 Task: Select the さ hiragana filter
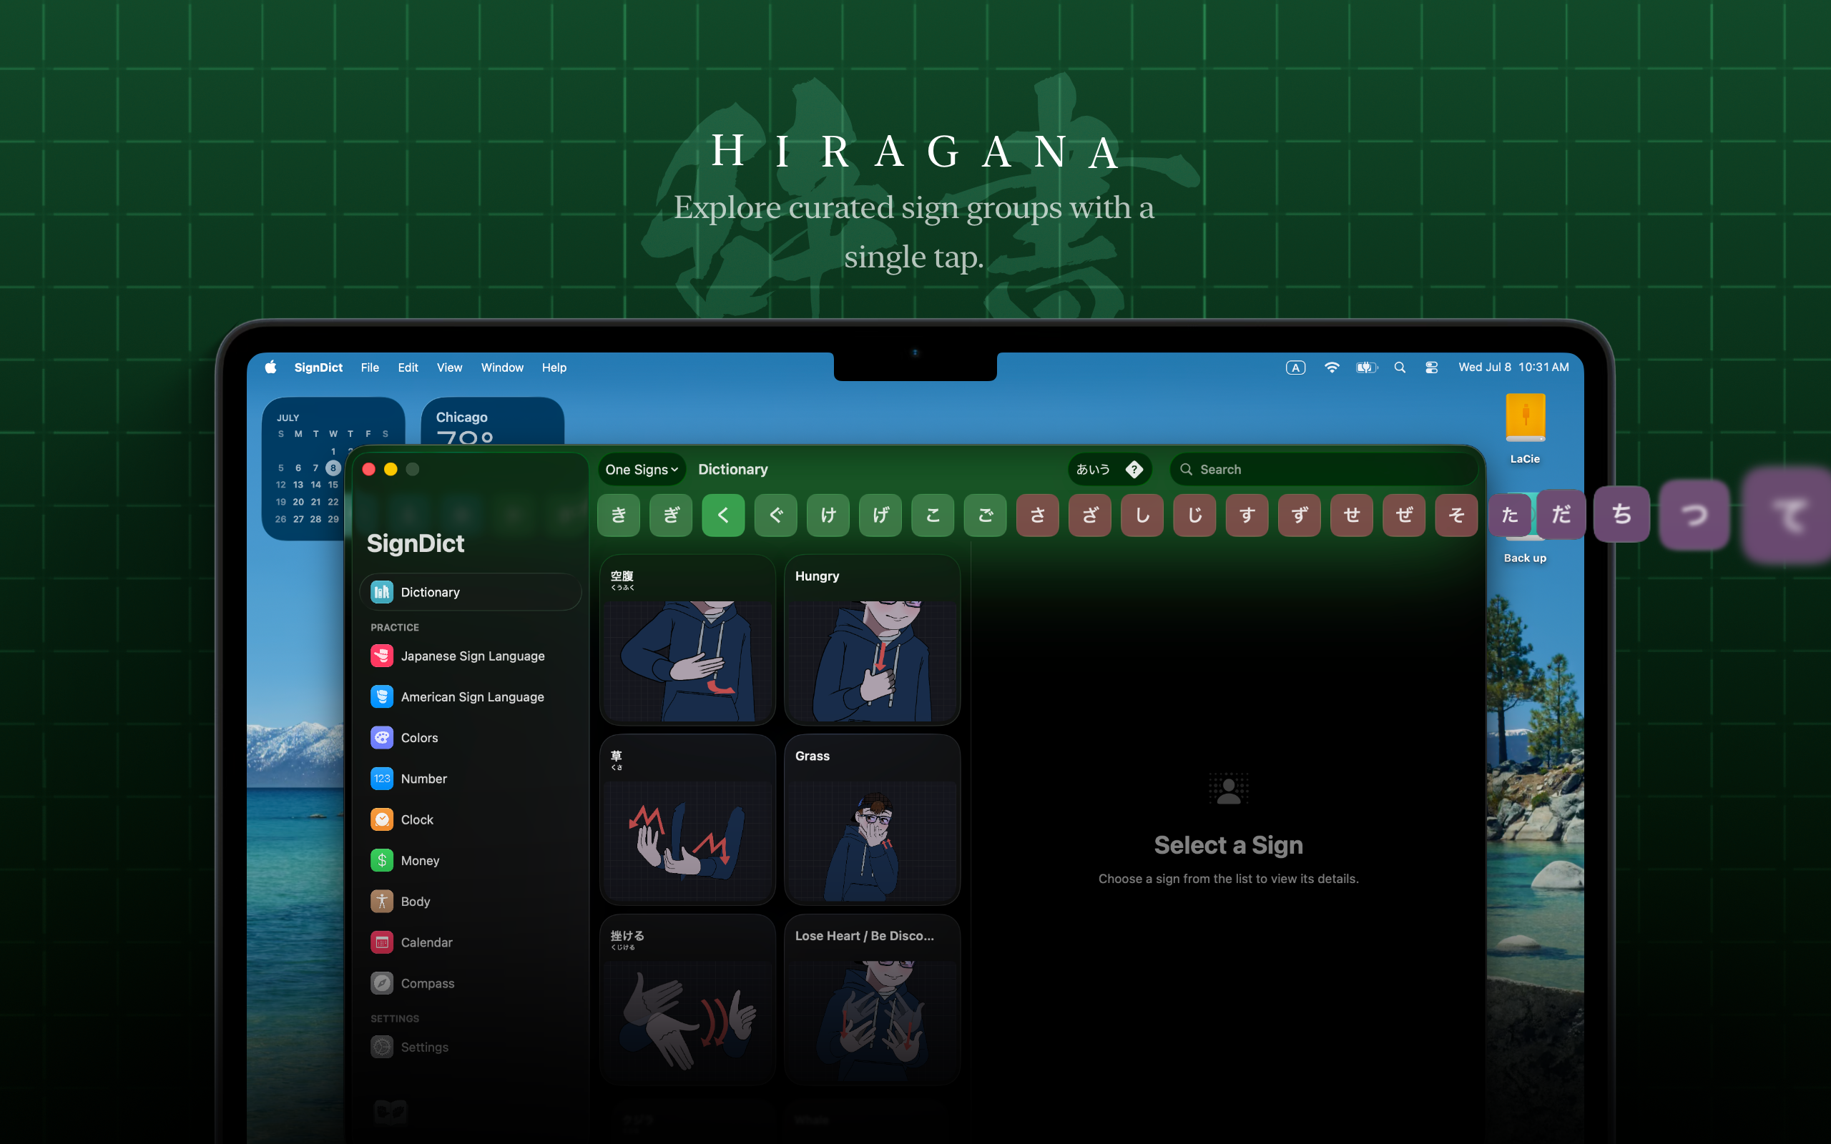click(x=1038, y=516)
